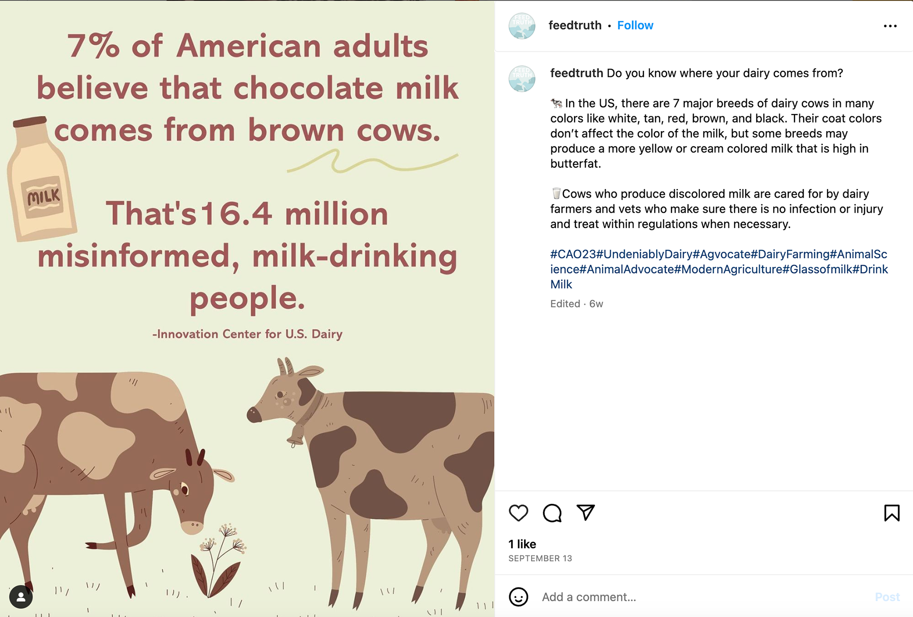
Task: Share the post with the paper plane icon
Action: (x=586, y=513)
